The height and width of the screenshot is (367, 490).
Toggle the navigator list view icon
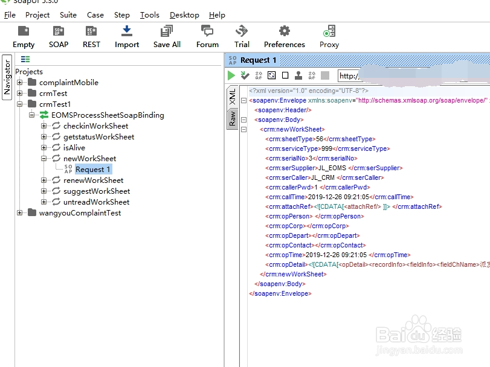(25, 59)
